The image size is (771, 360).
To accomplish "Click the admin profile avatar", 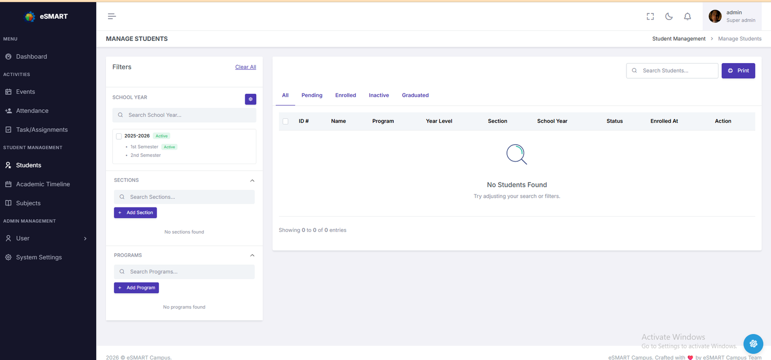I will click(715, 16).
